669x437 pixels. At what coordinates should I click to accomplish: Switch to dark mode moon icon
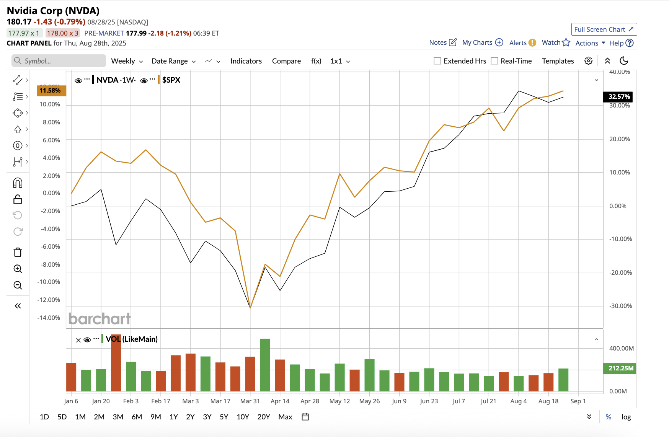624,60
